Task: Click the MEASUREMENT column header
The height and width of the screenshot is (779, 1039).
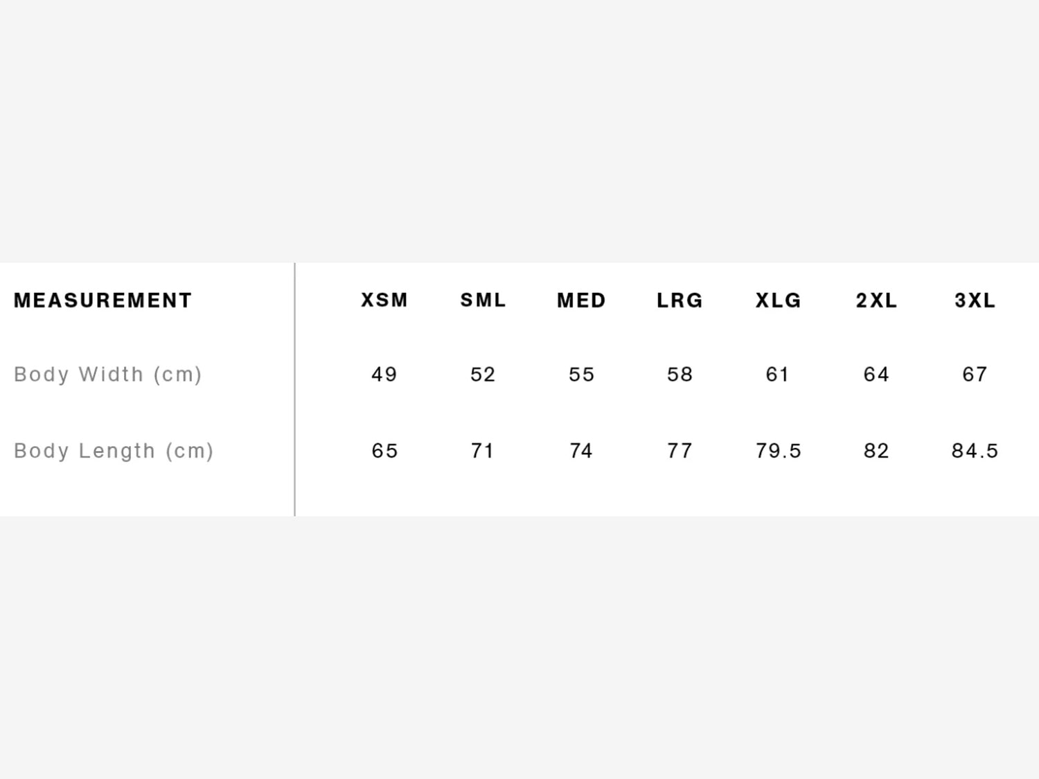Action: [x=103, y=301]
